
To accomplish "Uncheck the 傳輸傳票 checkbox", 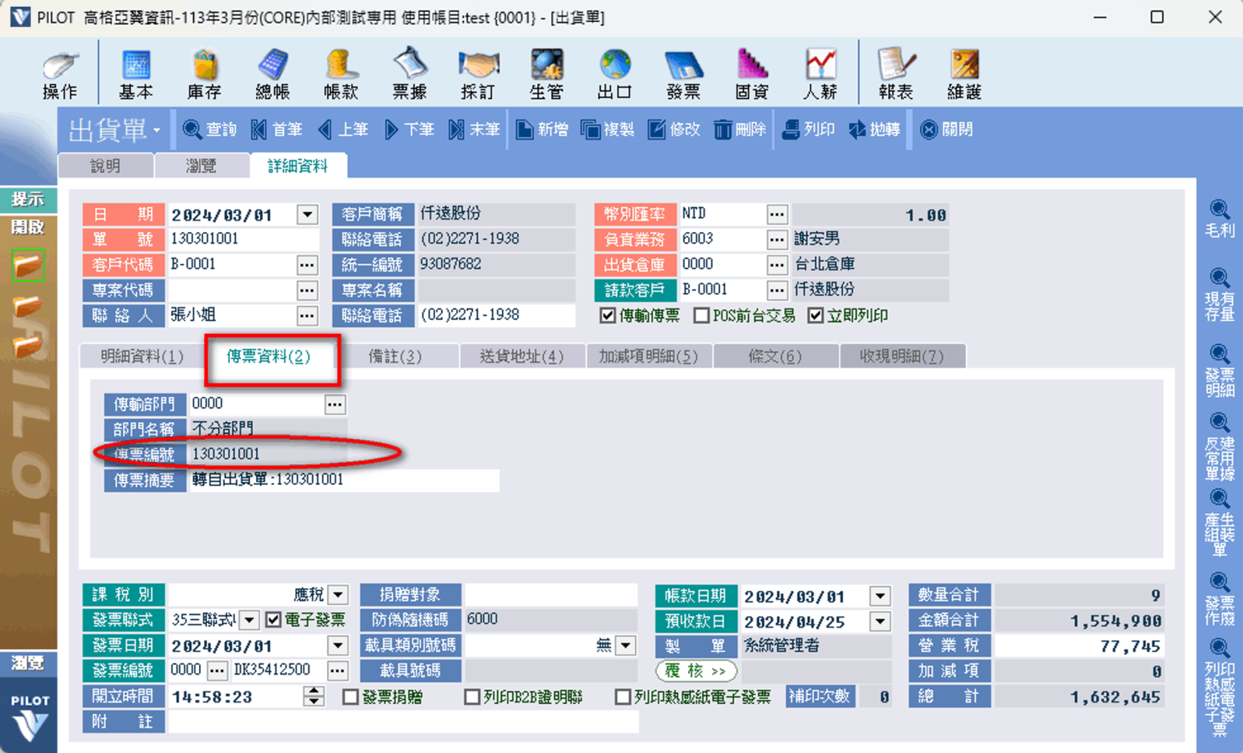I will (608, 316).
